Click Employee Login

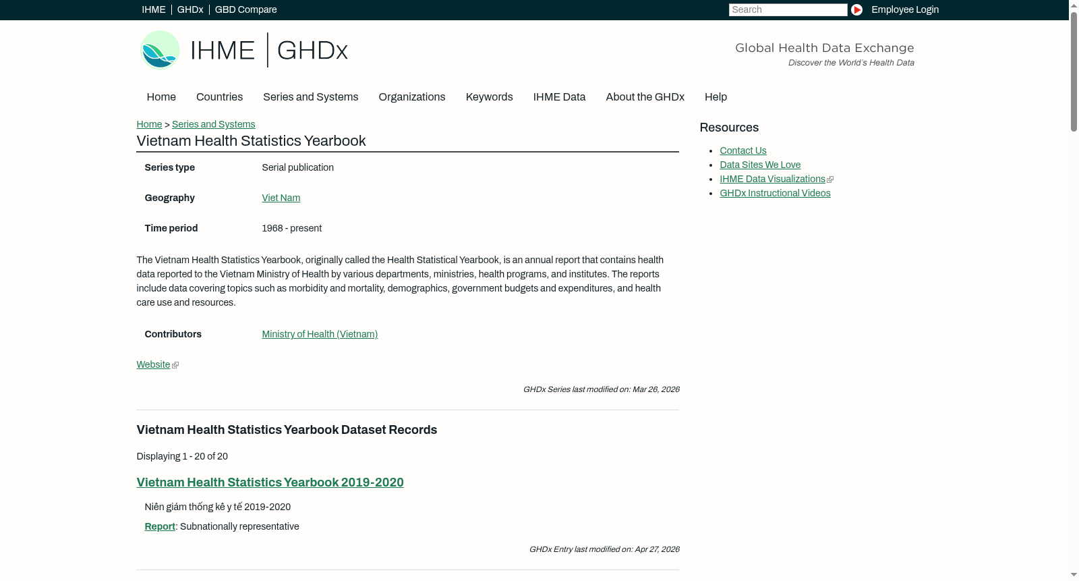click(x=905, y=9)
